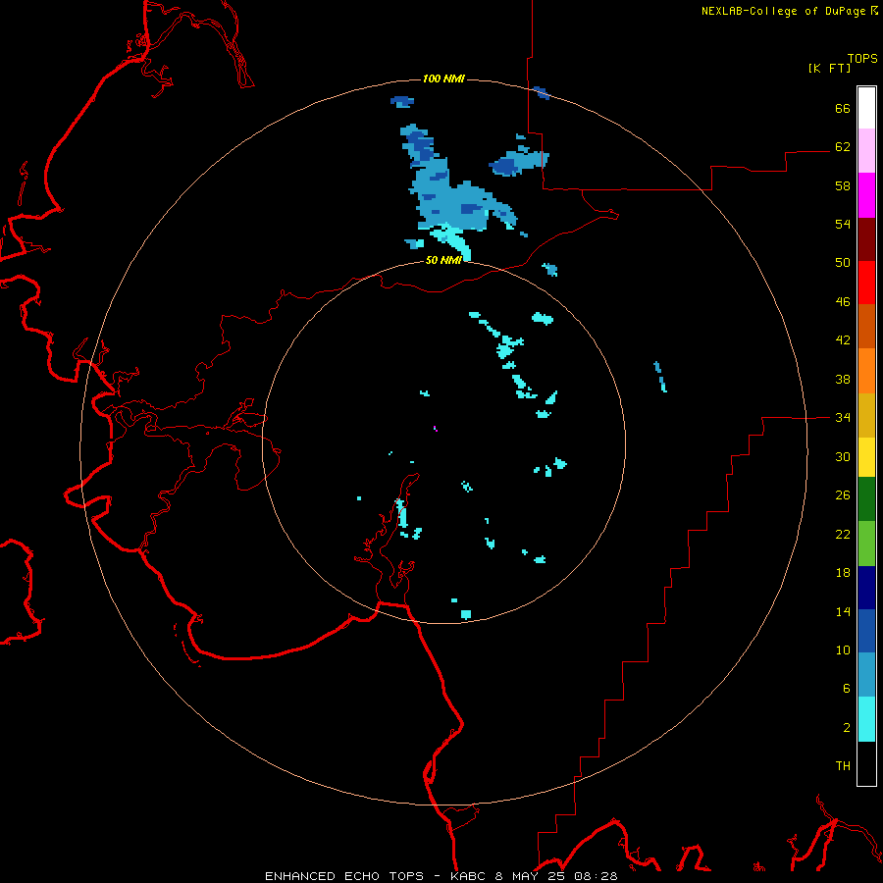The width and height of the screenshot is (883, 883).
Task: Click the 58 legend value
Action: [x=843, y=185]
